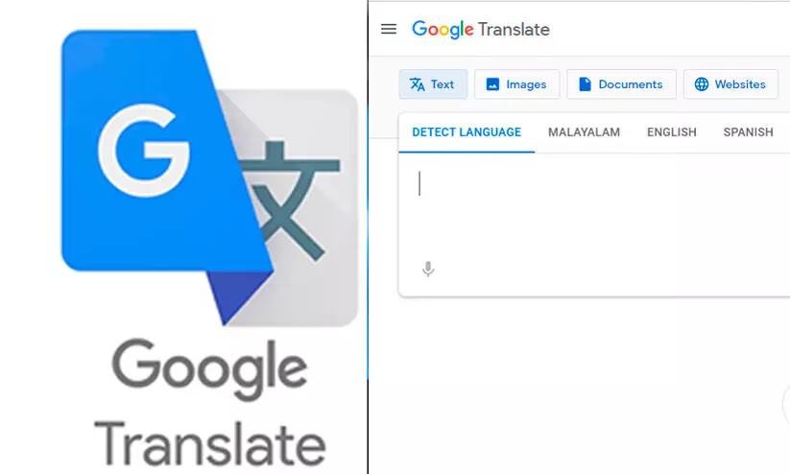Click the large grey Translate word
The height and width of the screenshot is (474, 790).
pos(209,443)
